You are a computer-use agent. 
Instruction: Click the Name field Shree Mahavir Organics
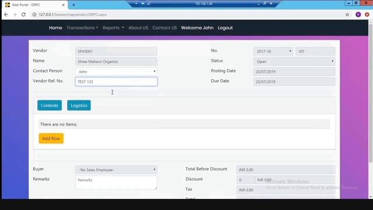click(x=117, y=61)
